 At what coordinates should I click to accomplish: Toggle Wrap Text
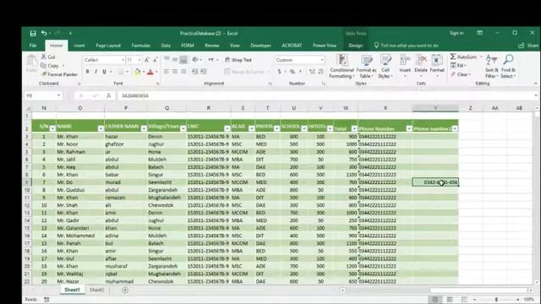tap(238, 60)
